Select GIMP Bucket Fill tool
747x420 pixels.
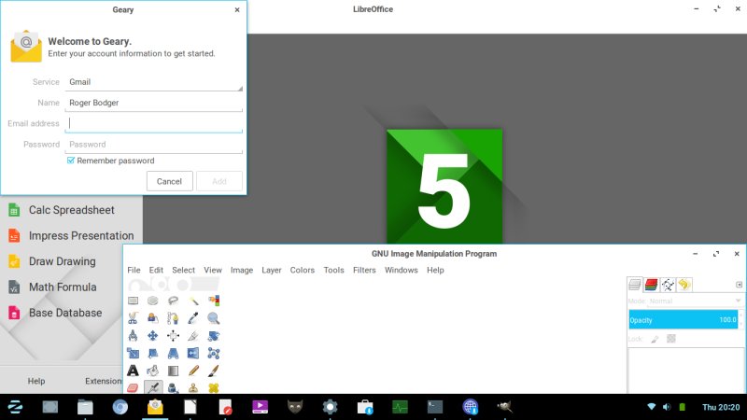click(x=152, y=371)
